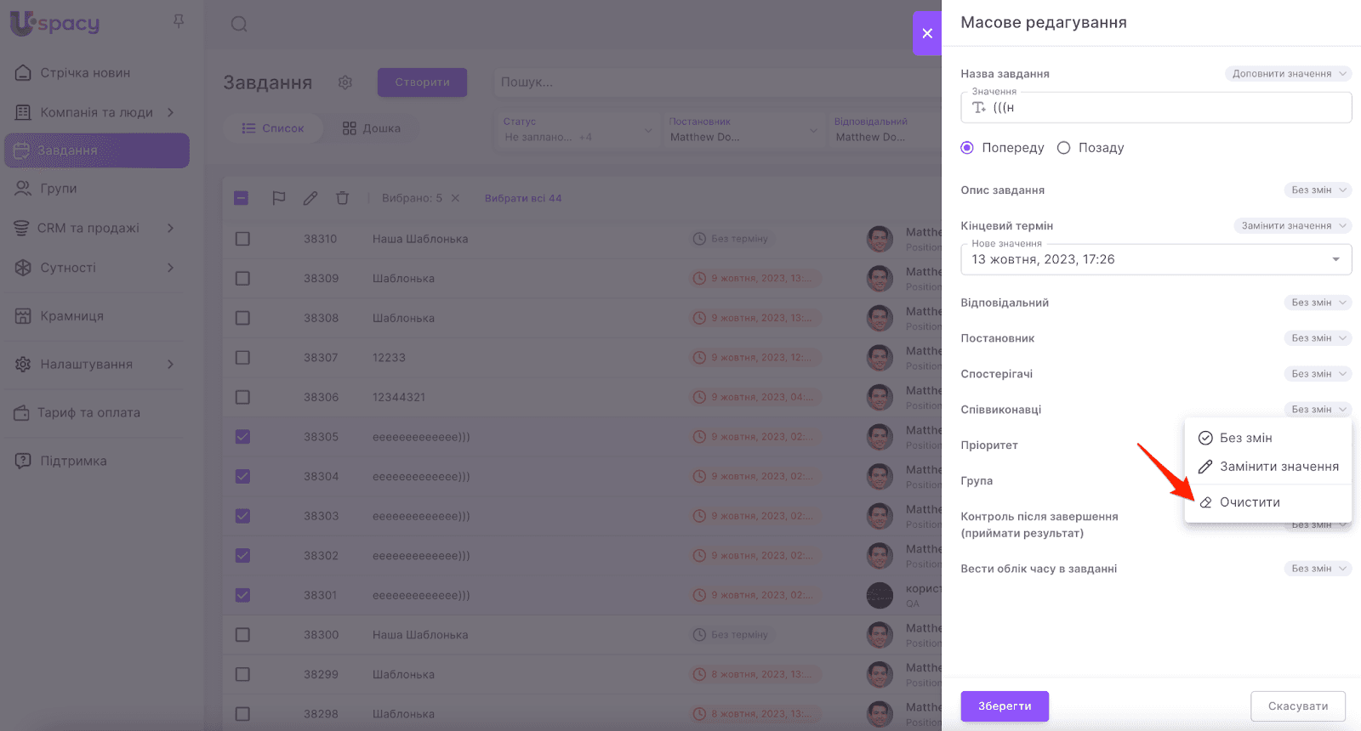The width and height of the screenshot is (1361, 731).
Task: Select Завдання in sidebar
Action: point(97,150)
